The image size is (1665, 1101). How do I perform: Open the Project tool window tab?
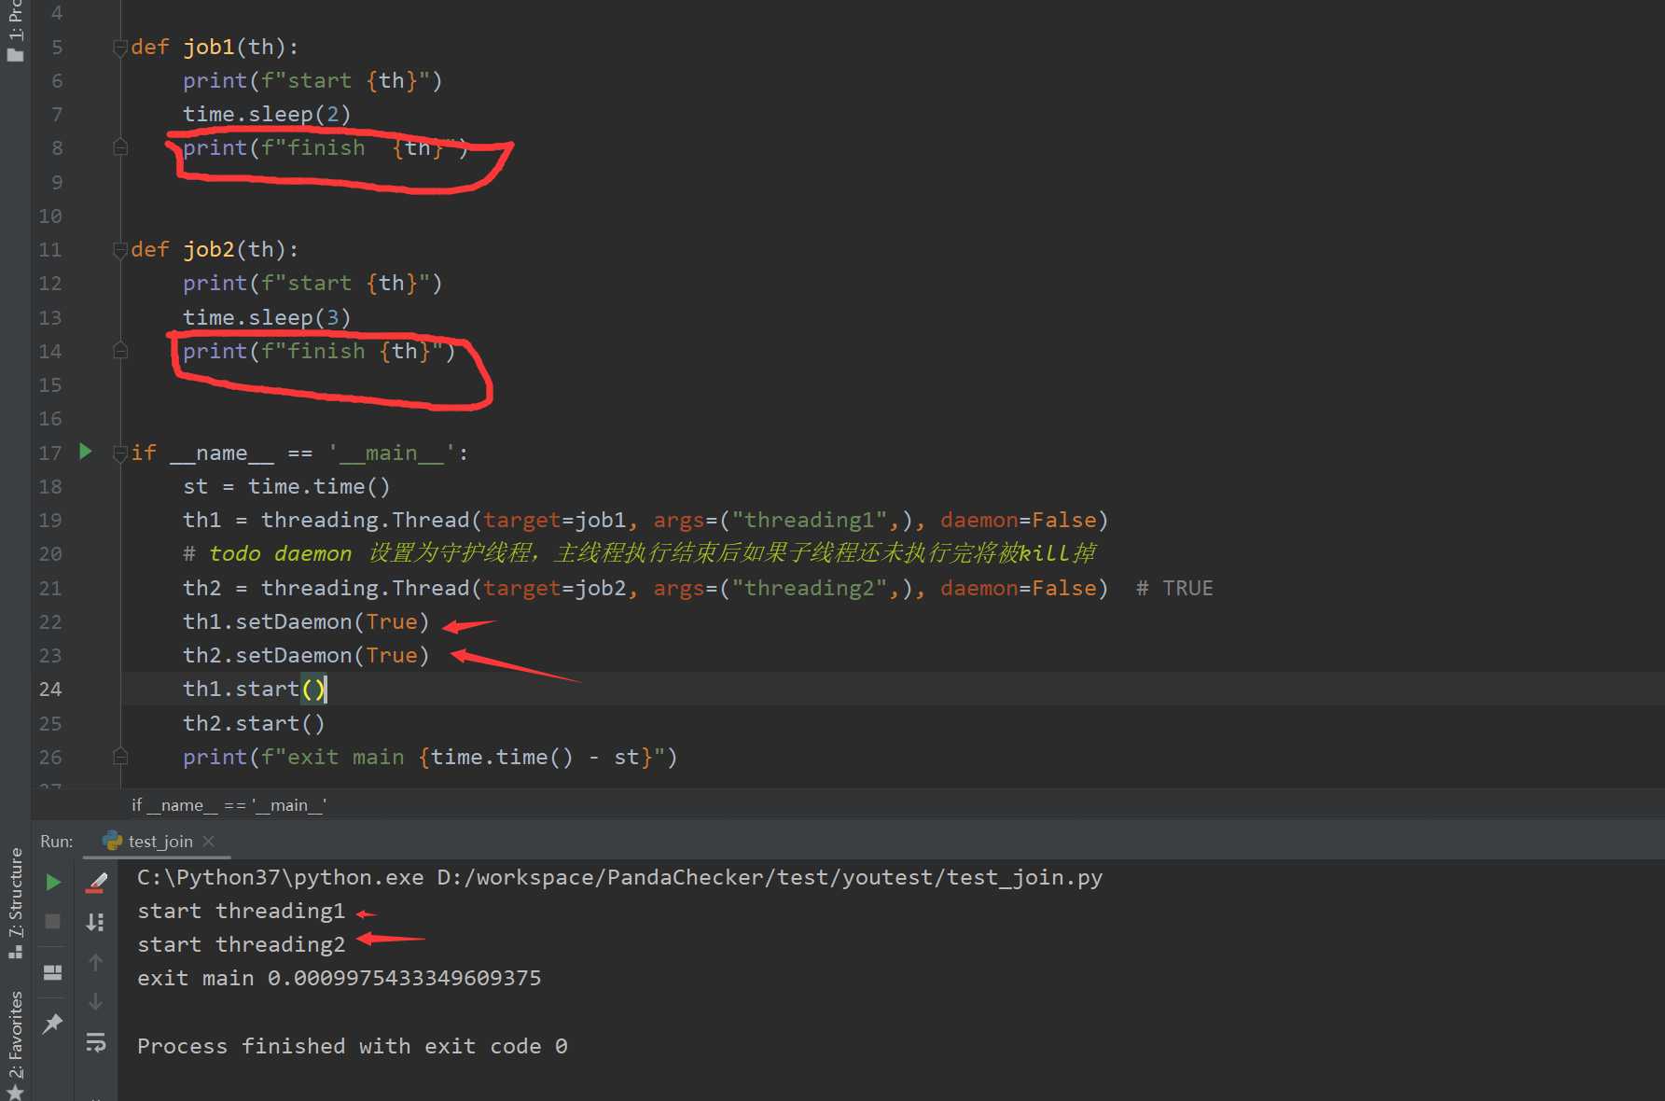pyautogui.click(x=15, y=30)
